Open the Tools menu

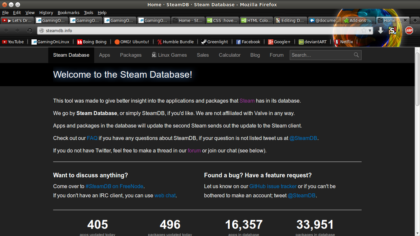pos(89,12)
